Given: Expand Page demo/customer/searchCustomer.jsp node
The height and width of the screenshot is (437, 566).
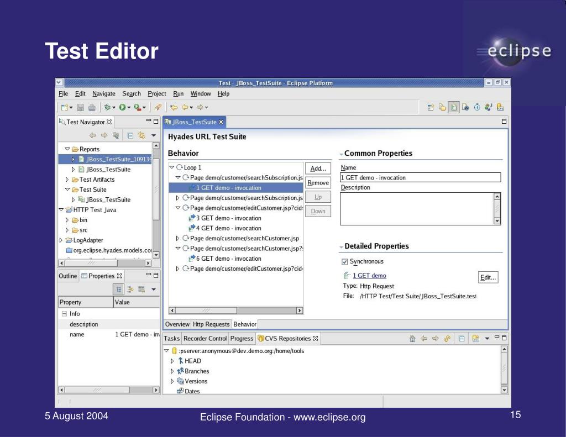Looking at the screenshot, I should (177, 238).
